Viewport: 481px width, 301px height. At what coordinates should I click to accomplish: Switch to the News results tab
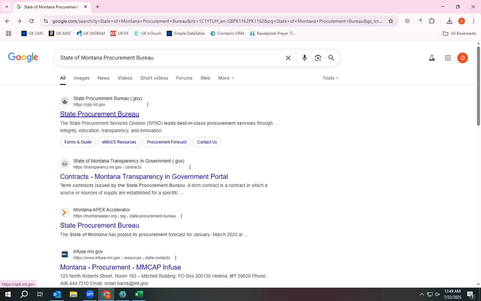(x=104, y=78)
